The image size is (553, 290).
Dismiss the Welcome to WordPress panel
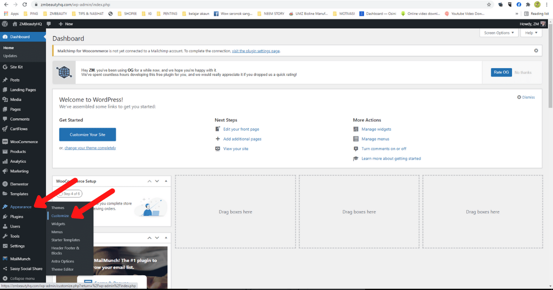point(526,97)
